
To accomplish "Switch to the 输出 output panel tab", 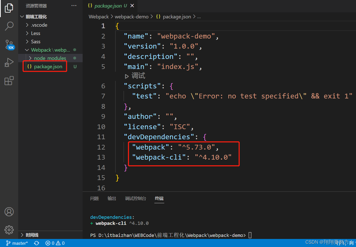I will click(112, 198).
